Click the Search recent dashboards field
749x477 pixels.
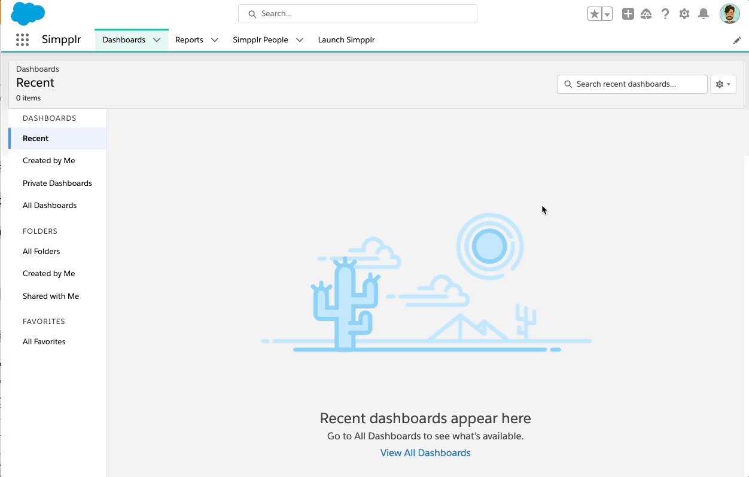pos(632,84)
